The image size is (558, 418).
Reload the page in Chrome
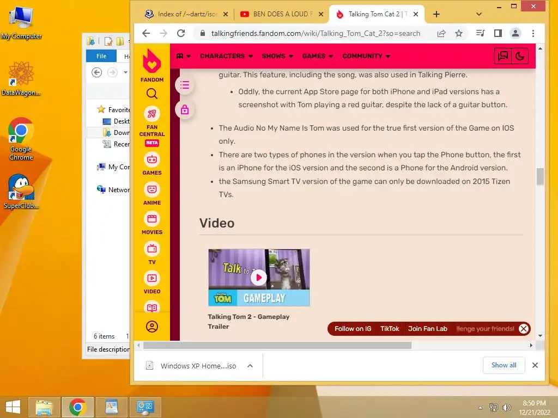[181, 33]
